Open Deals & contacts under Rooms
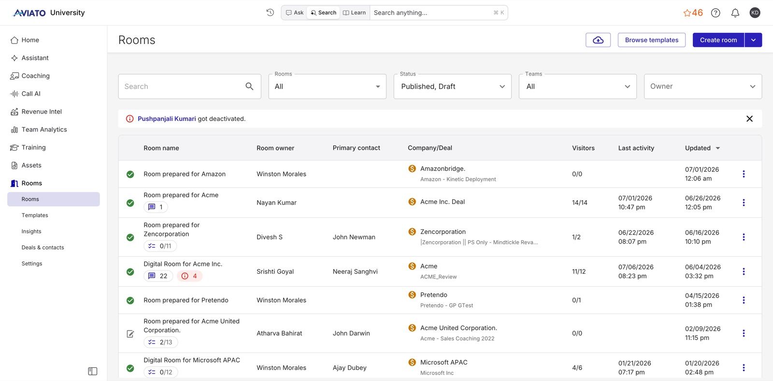Screen dimensions: 773x381 tap(43, 248)
